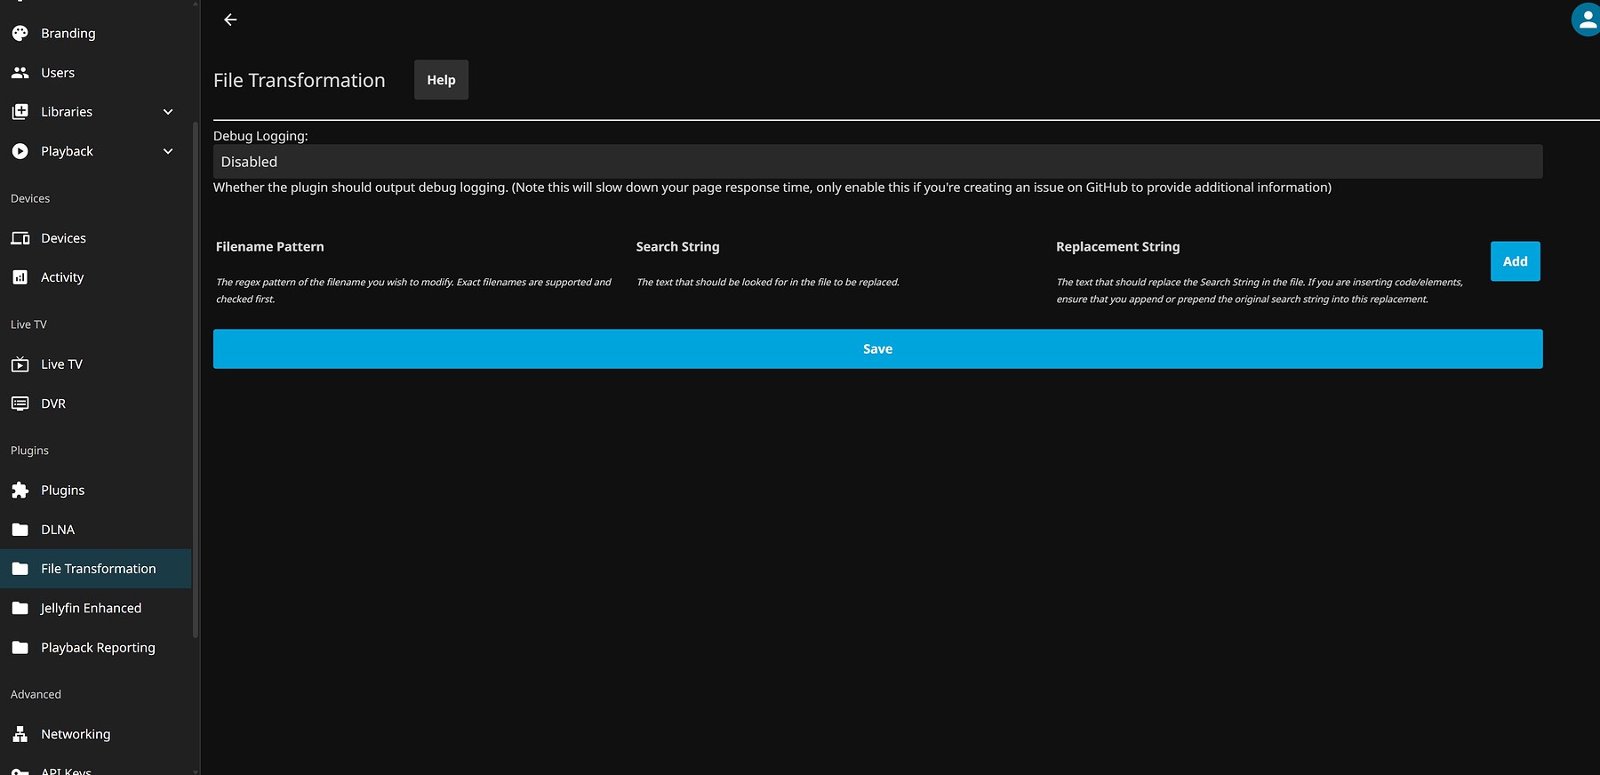The image size is (1600, 775).
Task: Click the Plugins section heading
Action: pos(29,451)
